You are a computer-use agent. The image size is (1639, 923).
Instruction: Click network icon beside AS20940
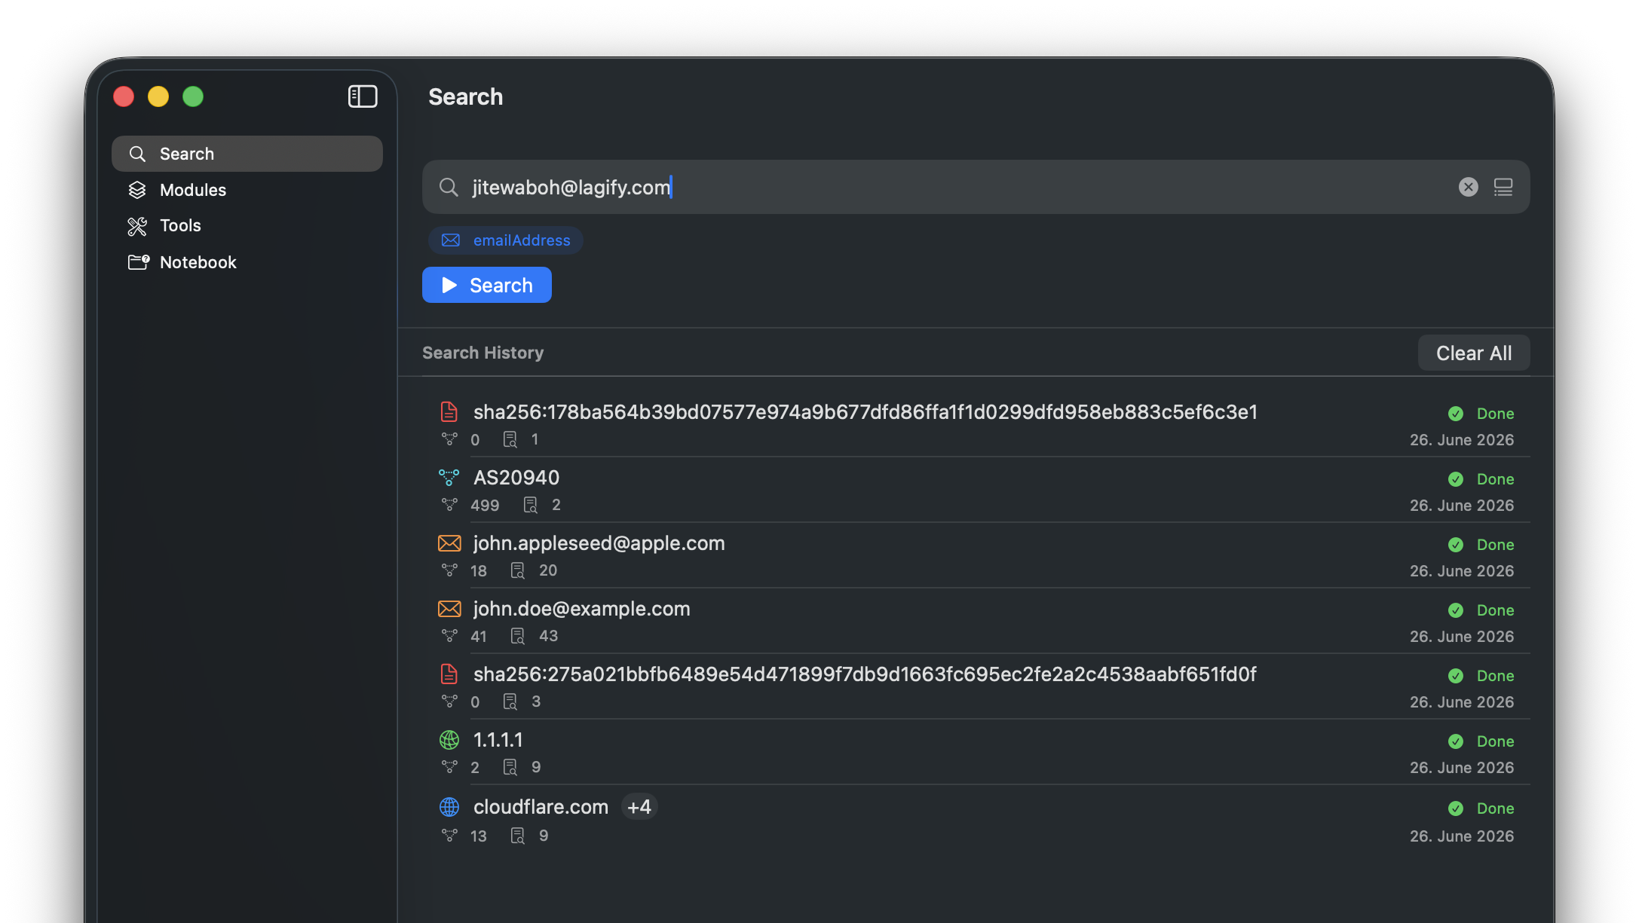[x=449, y=477]
